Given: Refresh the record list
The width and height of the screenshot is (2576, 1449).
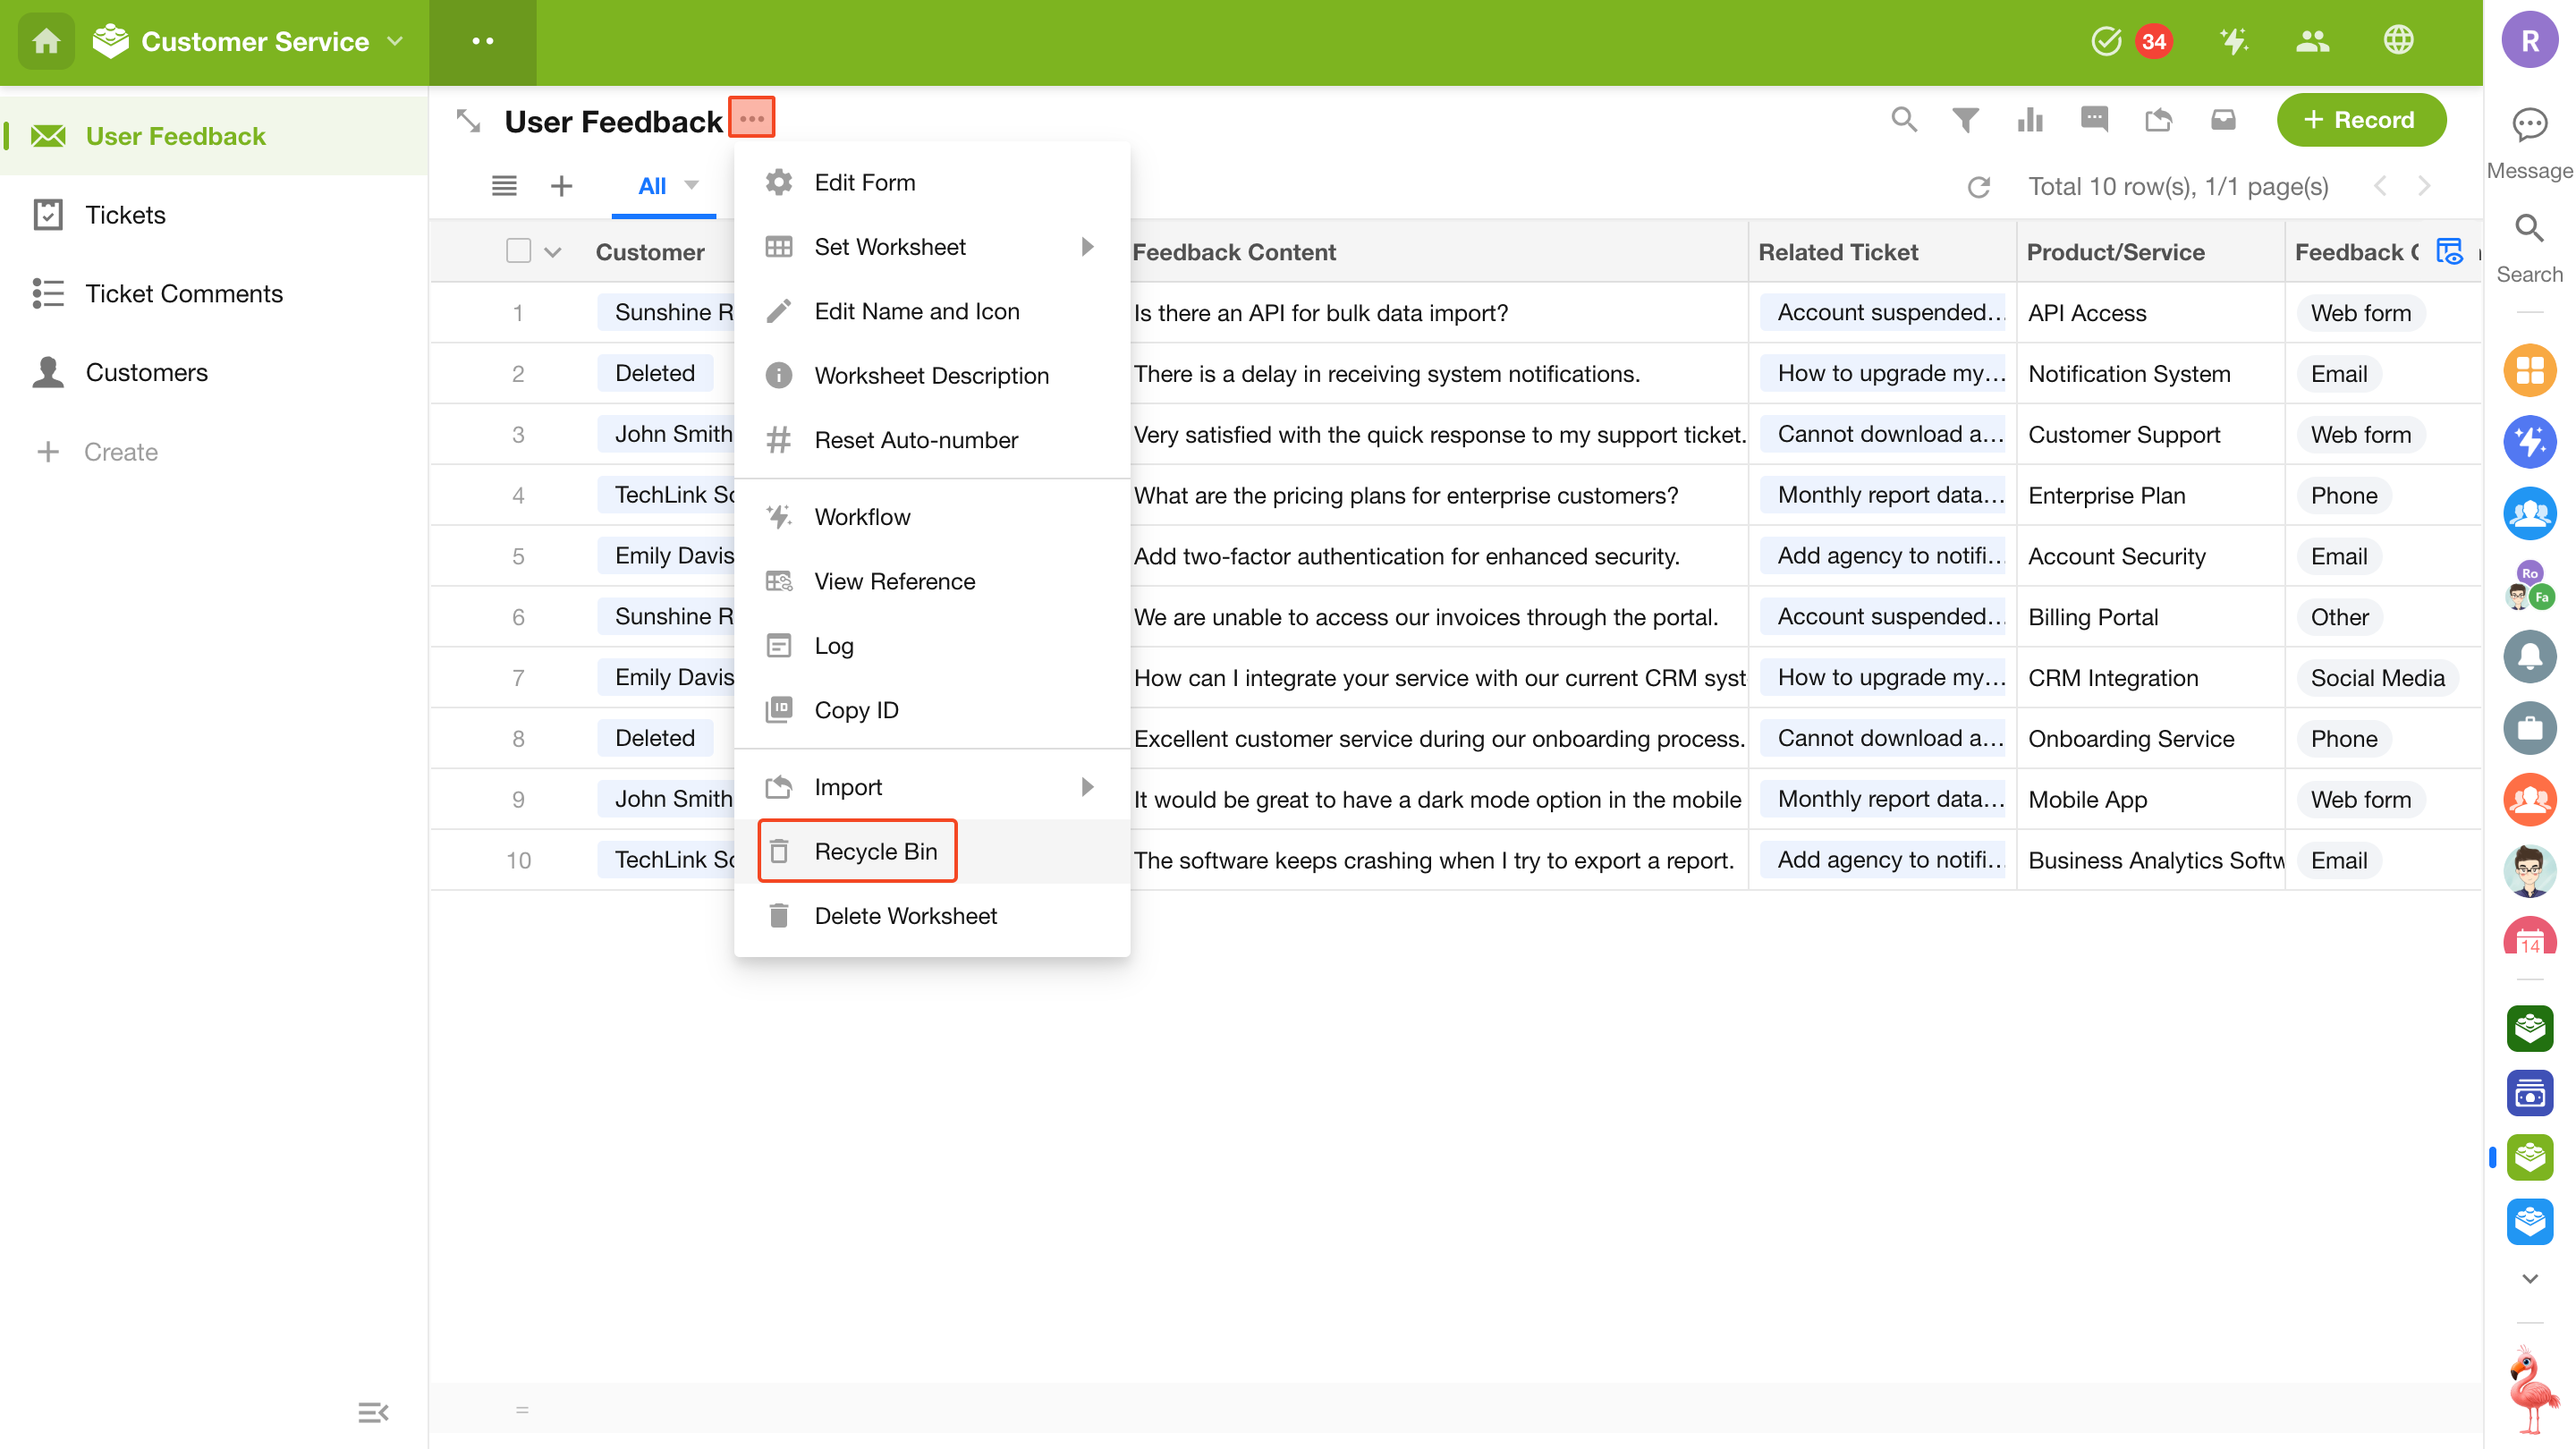Looking at the screenshot, I should [x=1978, y=187].
